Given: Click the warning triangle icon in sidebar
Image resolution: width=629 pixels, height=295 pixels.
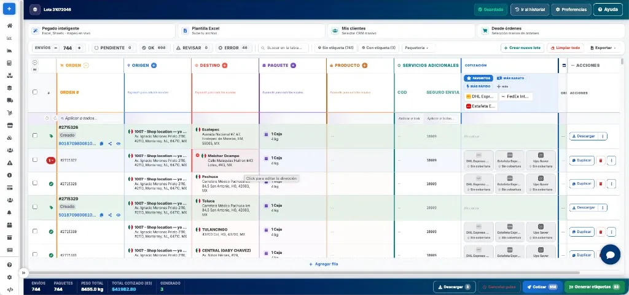Looking at the screenshot, I should 10,163.
